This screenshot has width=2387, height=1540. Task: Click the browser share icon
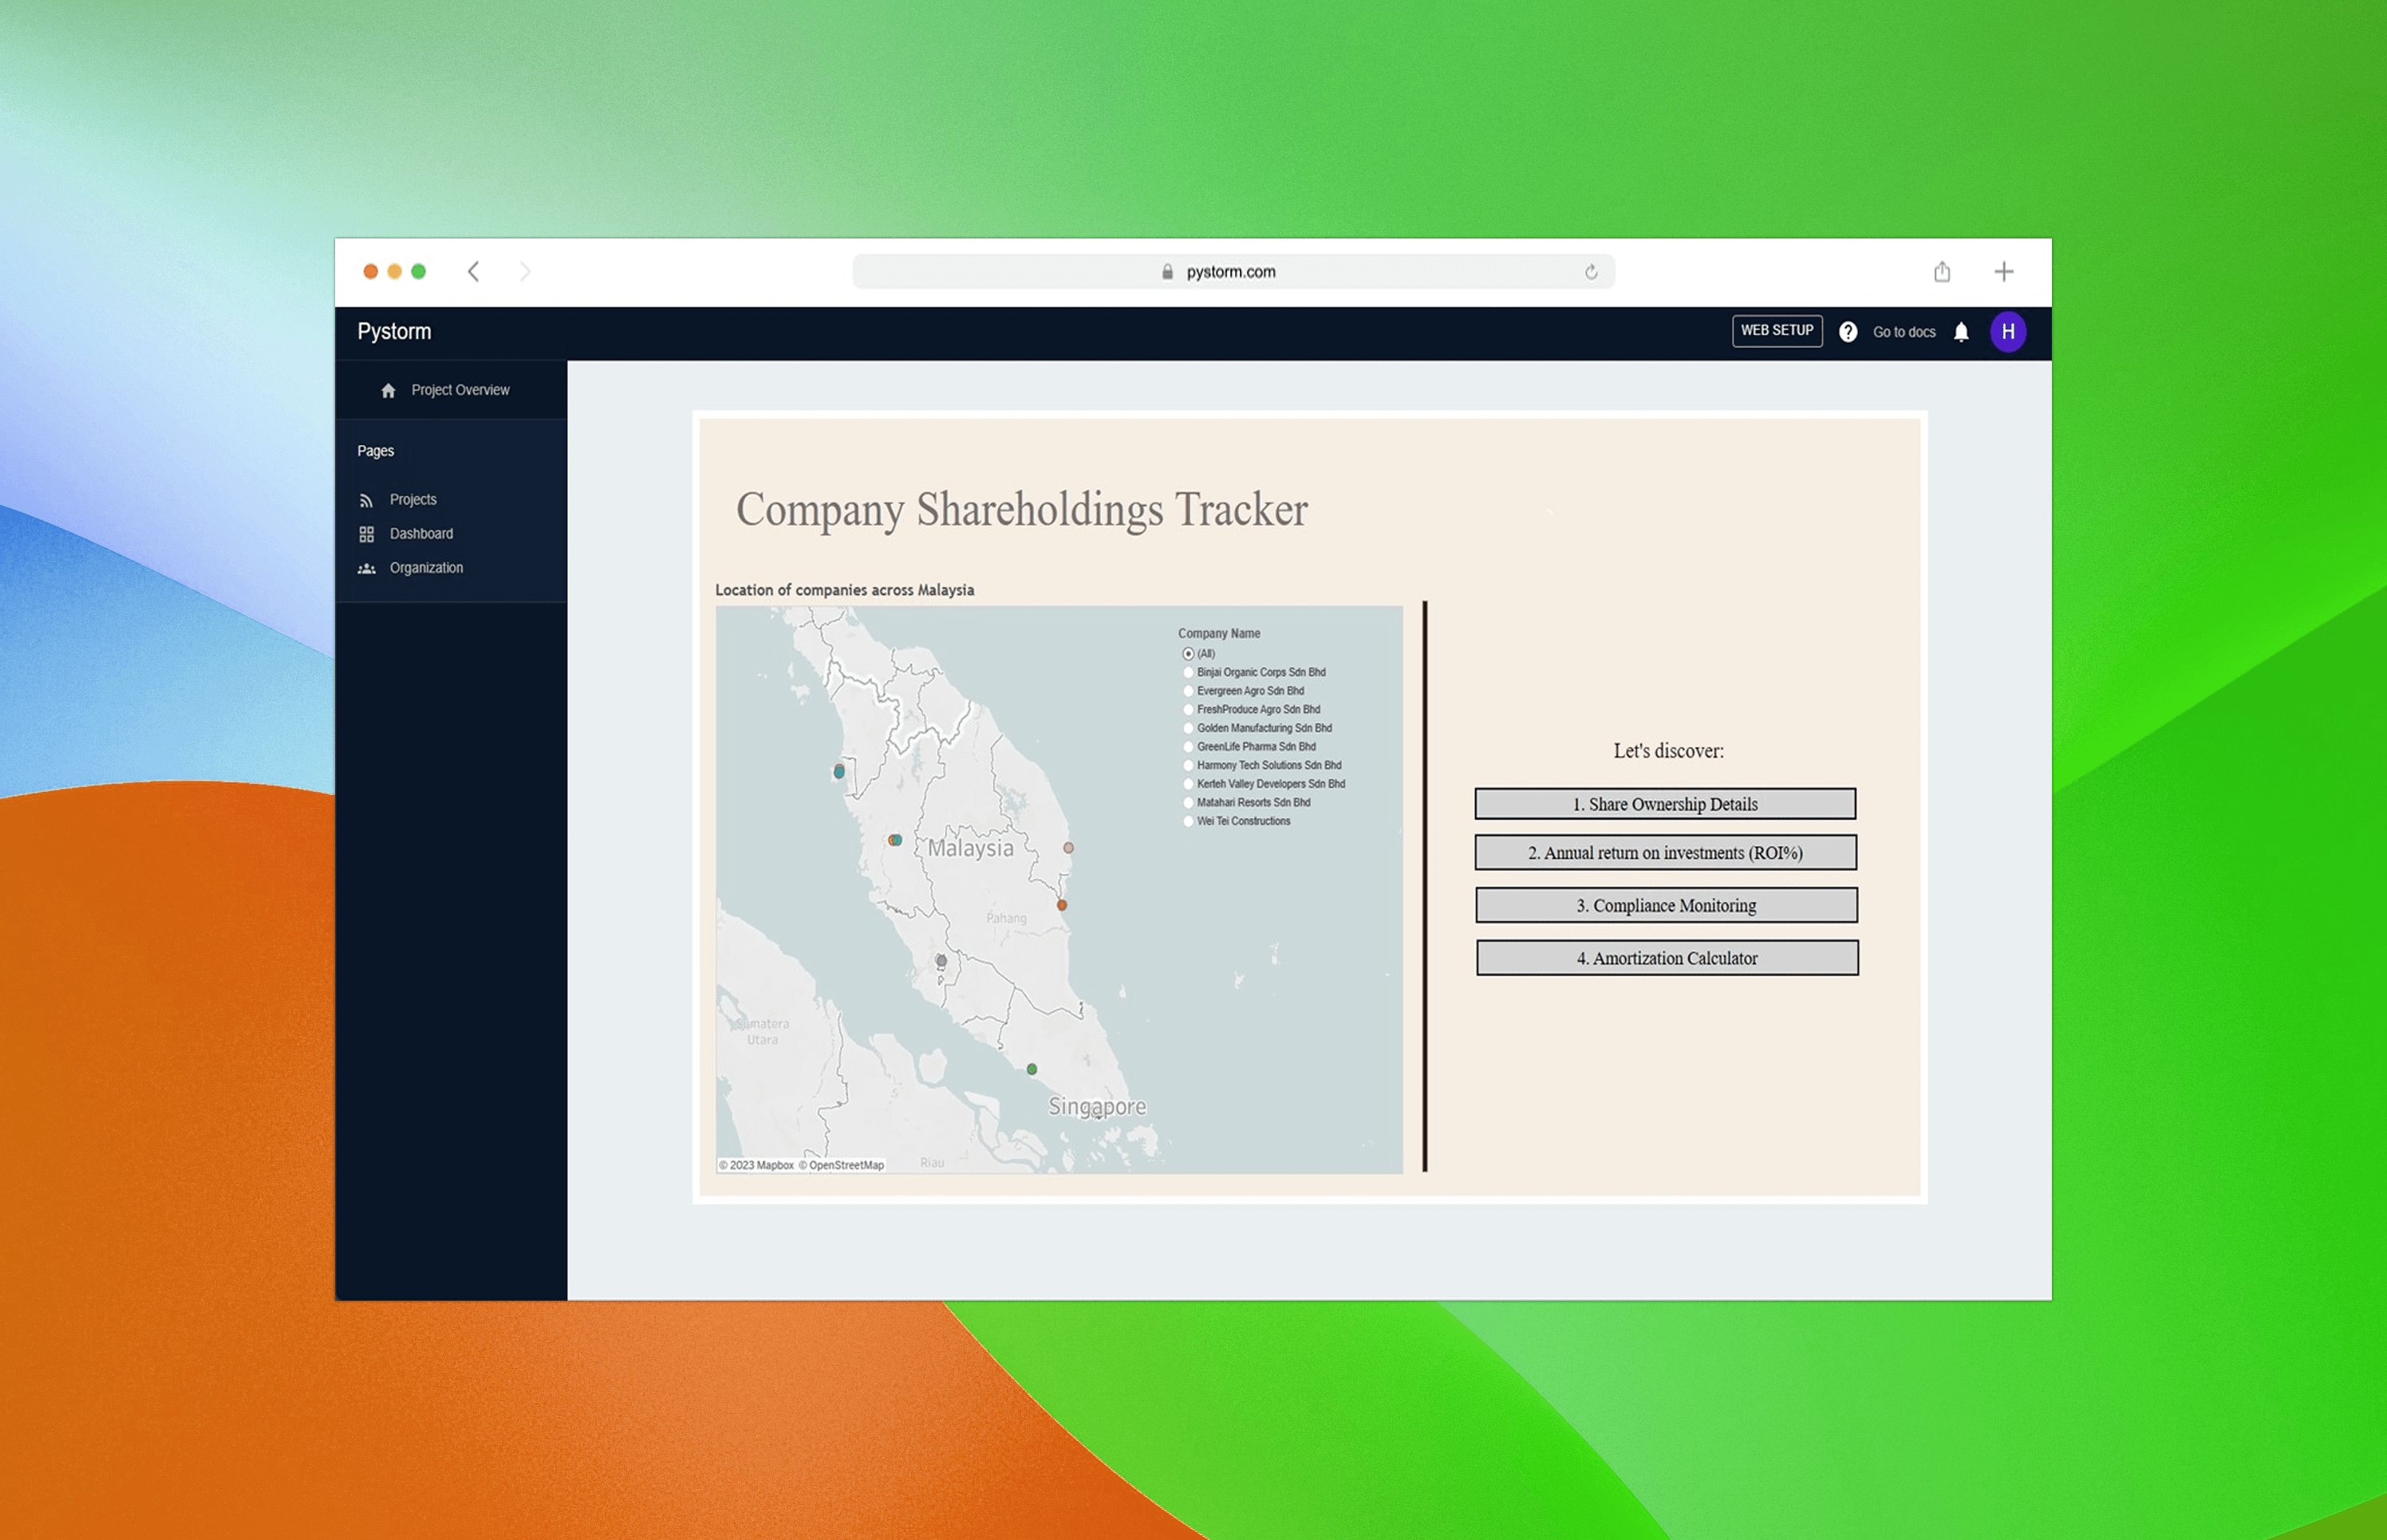click(1942, 272)
